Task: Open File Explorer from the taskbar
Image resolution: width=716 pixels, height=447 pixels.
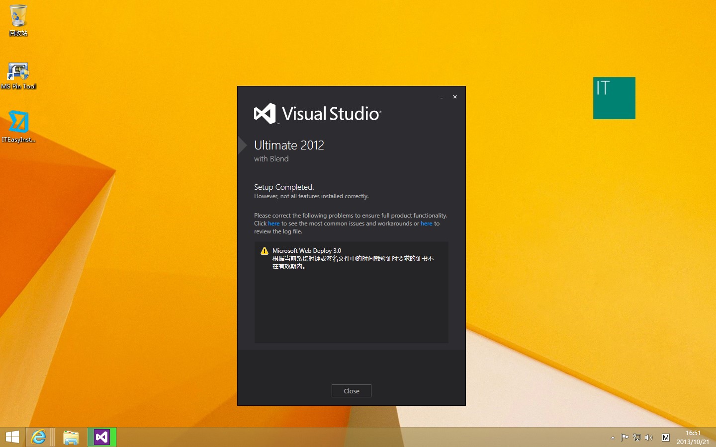Action: click(71, 437)
